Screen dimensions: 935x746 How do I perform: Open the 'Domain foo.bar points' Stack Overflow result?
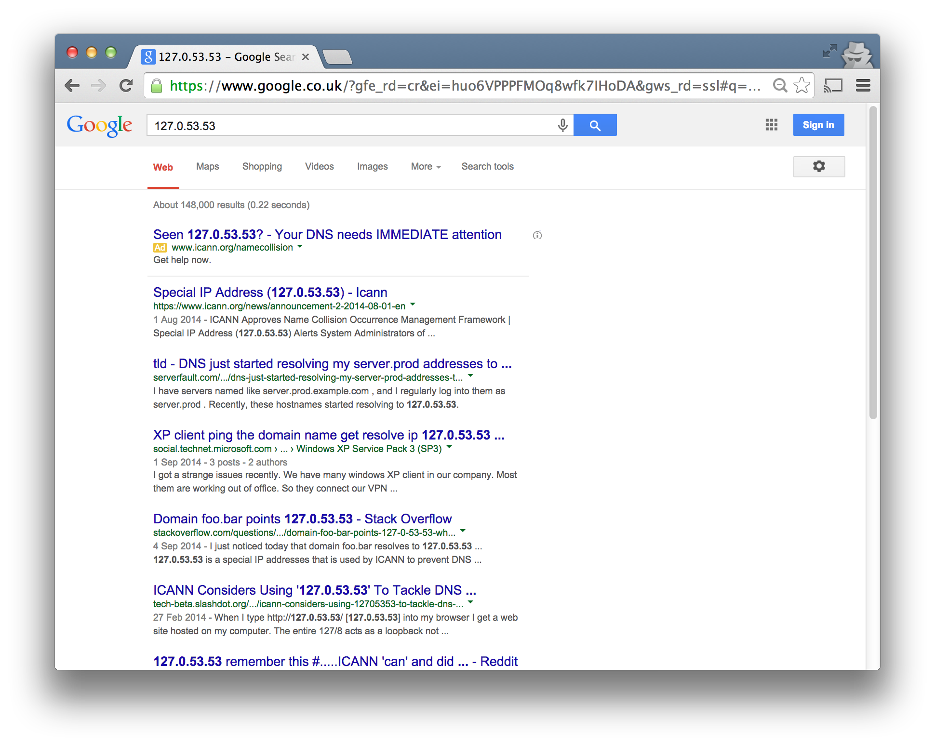(302, 519)
